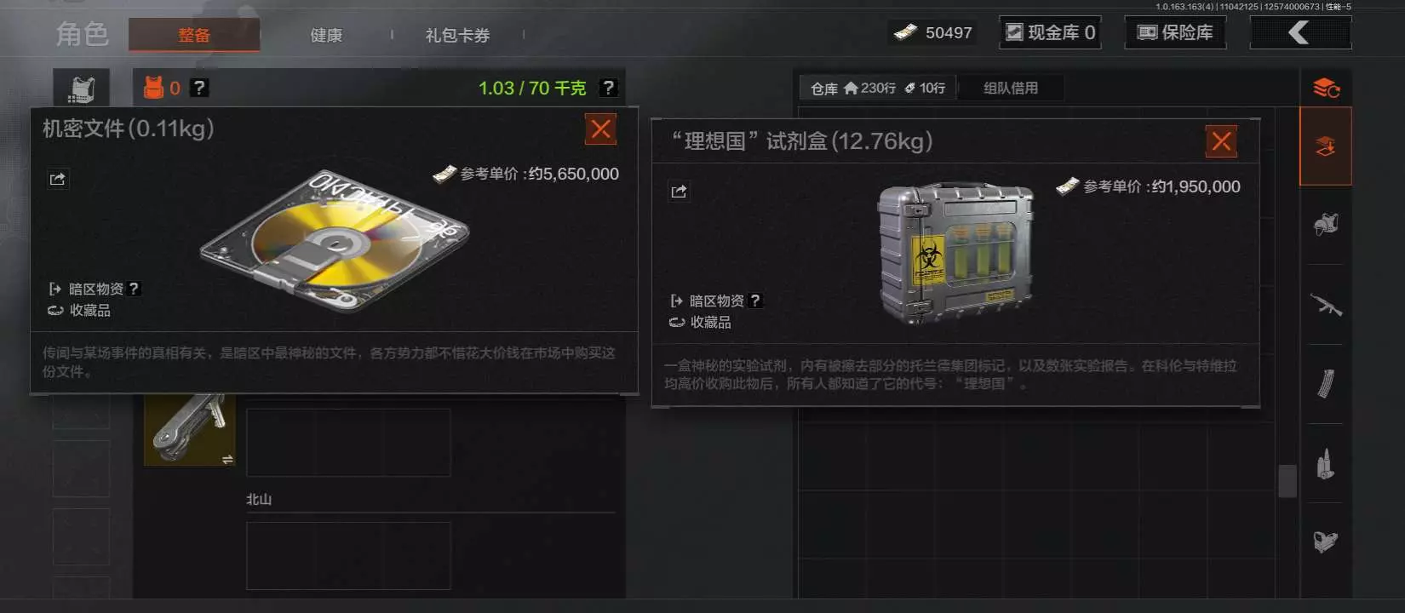Select the rifle weapons category icon
This screenshot has width=1405, height=613.
[1325, 305]
